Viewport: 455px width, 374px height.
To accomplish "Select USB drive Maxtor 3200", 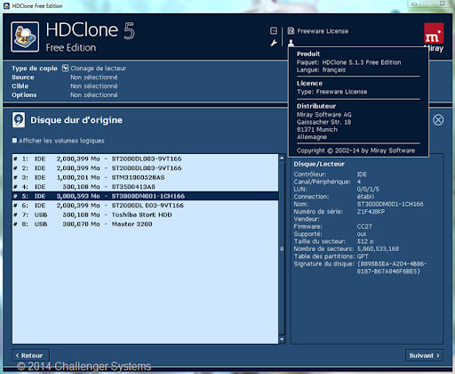I will pyautogui.click(x=145, y=224).
